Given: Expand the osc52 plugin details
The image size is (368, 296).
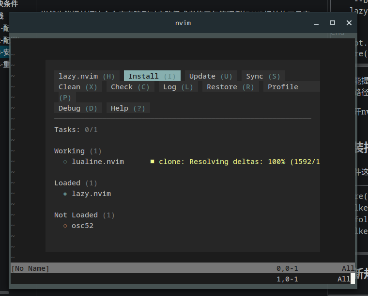Looking at the screenshot, I should click(82, 226).
